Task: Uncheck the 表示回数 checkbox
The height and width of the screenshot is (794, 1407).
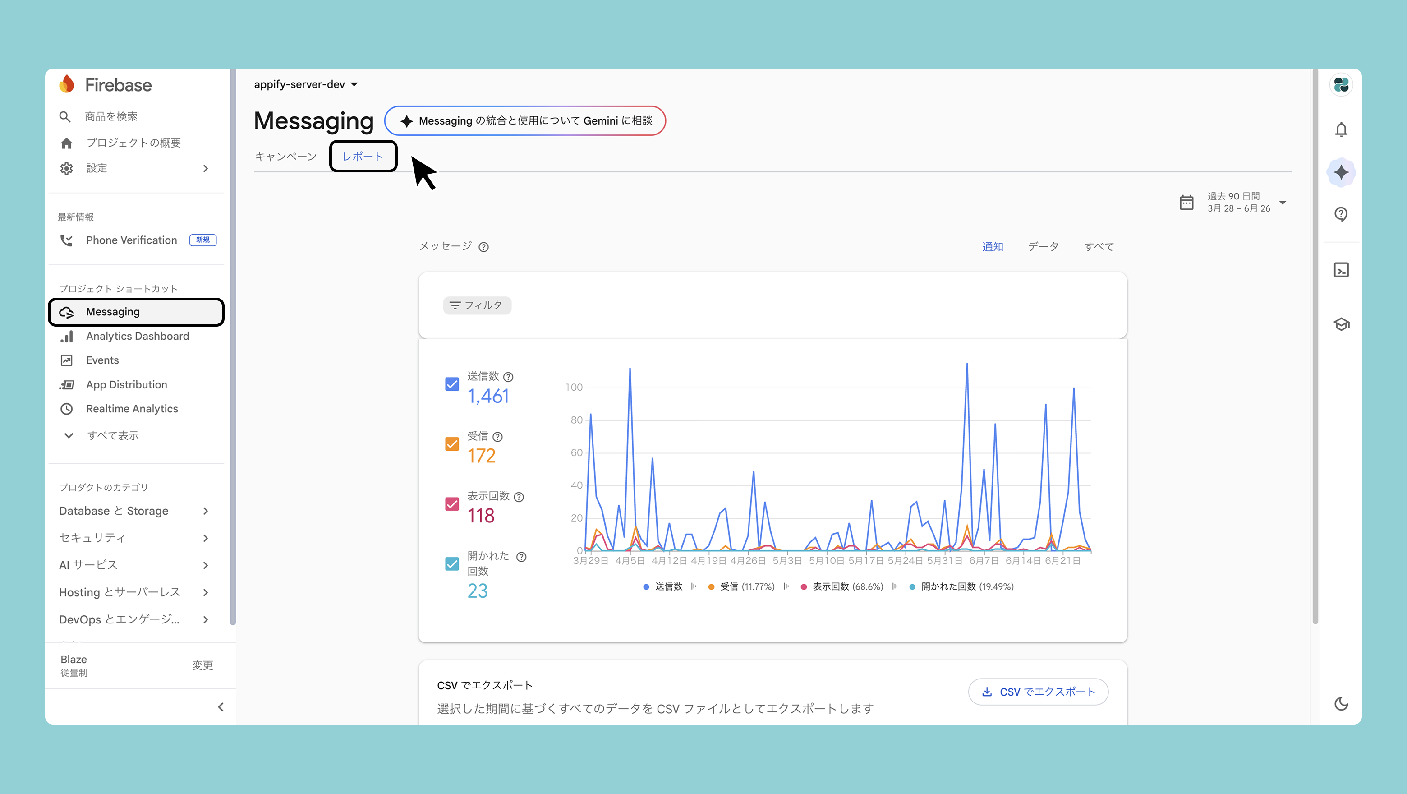Action: [452, 504]
